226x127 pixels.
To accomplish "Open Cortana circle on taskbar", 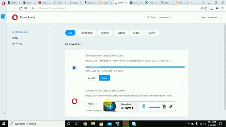I will pos(69,124).
